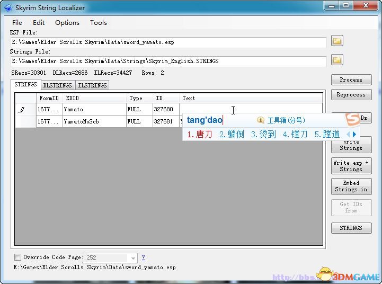Open the code page 252 dropdown
Viewport: 382px width, 284px height.
(133, 258)
